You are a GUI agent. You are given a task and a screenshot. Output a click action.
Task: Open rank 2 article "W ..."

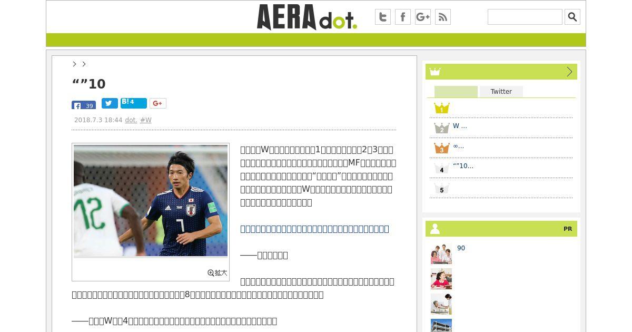tap(460, 126)
